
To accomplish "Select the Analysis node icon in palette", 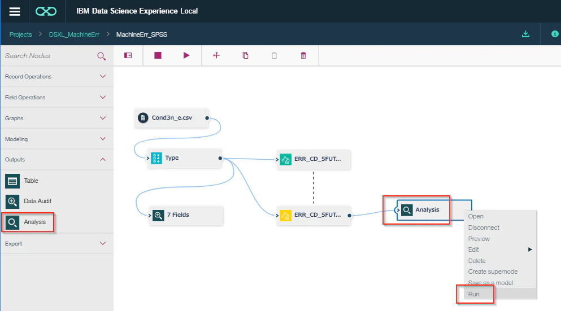I will tap(12, 222).
